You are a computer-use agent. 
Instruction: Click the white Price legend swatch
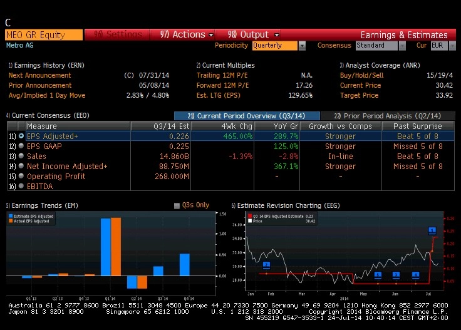tap(250, 220)
